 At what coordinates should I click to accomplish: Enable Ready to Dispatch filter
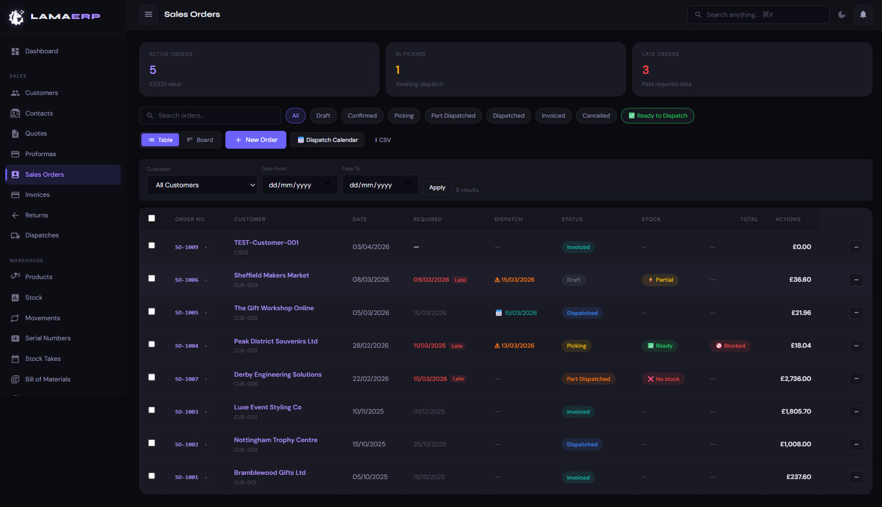tap(657, 116)
